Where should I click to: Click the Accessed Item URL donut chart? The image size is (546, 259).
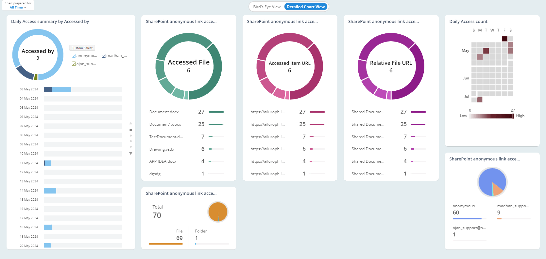(290, 66)
